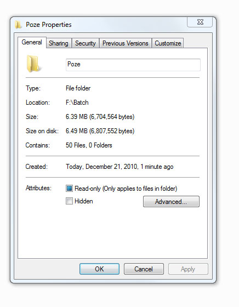Enable the Hidden attribute checkbox
Image resolution: width=239 pixels, height=307 pixels.
pos(69,201)
